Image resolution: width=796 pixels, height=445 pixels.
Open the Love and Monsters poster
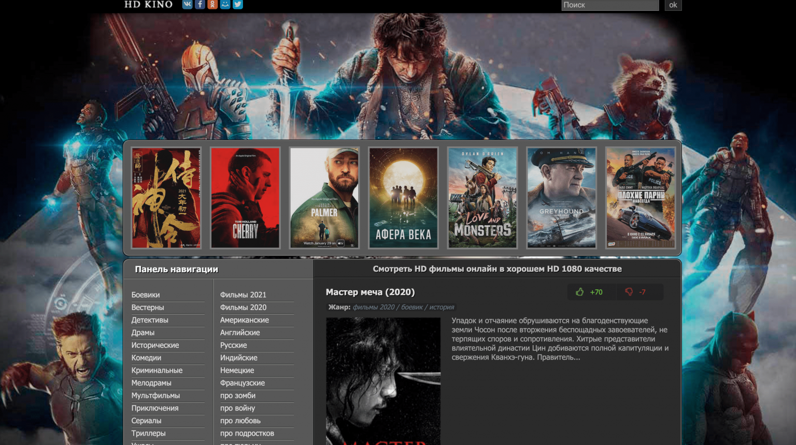click(x=482, y=198)
